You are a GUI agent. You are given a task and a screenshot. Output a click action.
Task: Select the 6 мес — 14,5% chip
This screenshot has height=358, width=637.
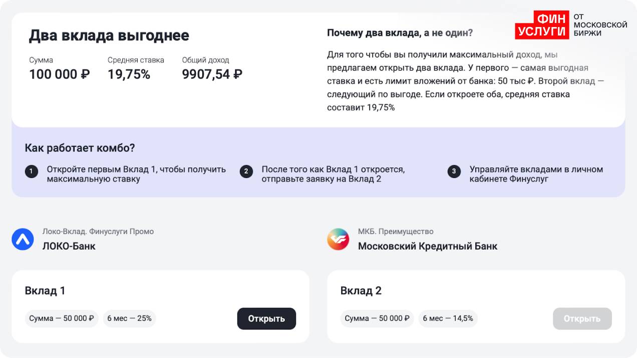pos(448,318)
